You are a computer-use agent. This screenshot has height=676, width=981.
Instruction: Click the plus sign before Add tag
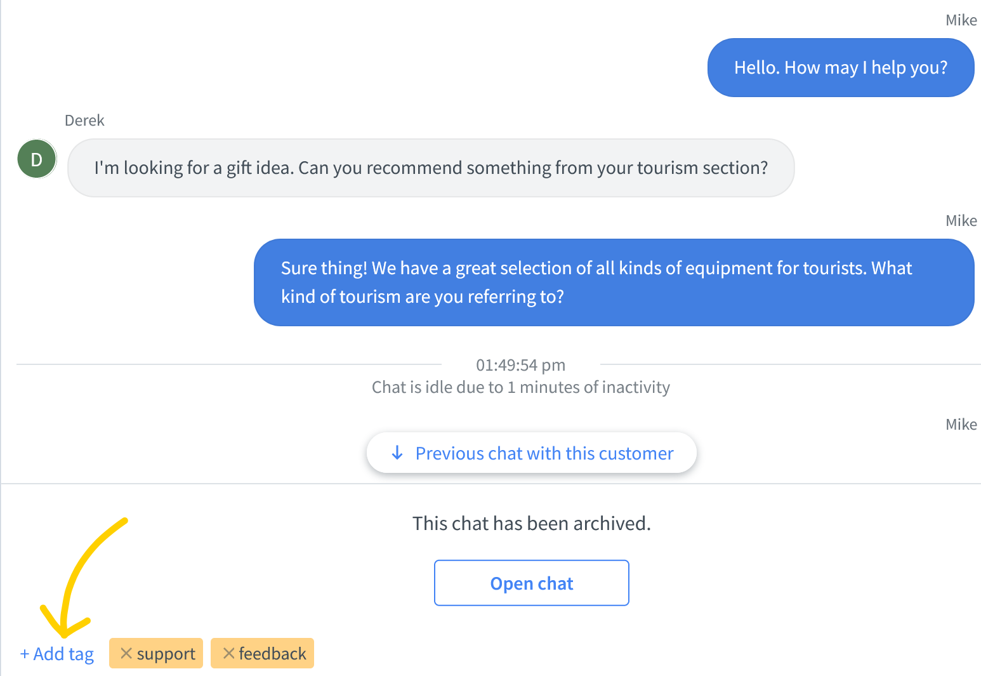[25, 654]
